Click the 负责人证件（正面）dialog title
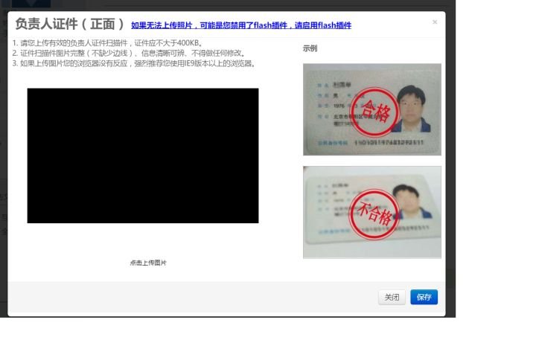Viewport: 536px width, 340px height. click(70, 24)
